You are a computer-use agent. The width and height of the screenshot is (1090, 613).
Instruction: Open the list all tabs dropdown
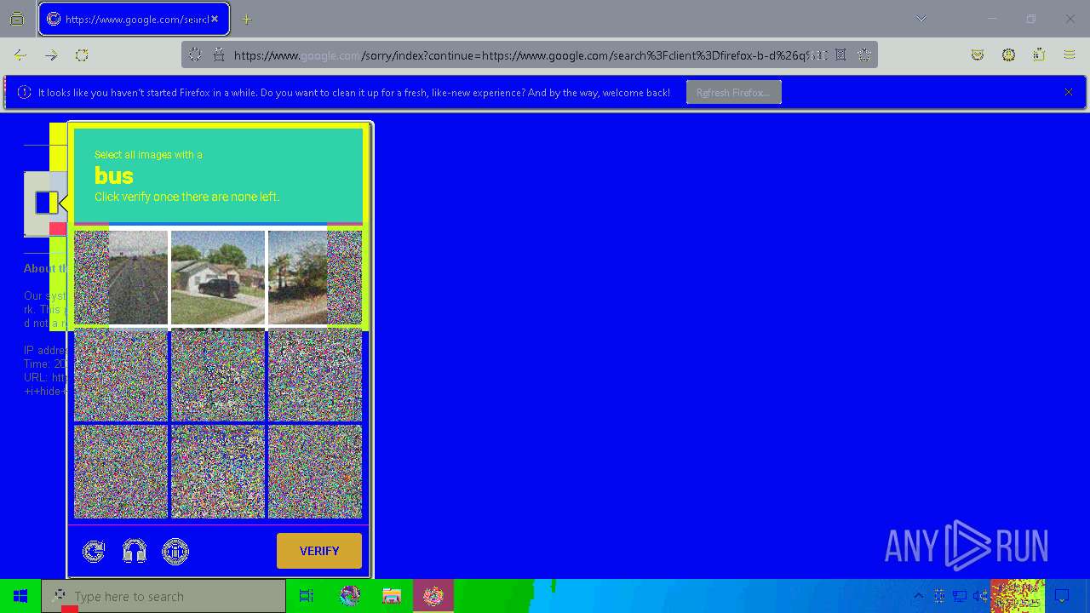[x=921, y=19]
